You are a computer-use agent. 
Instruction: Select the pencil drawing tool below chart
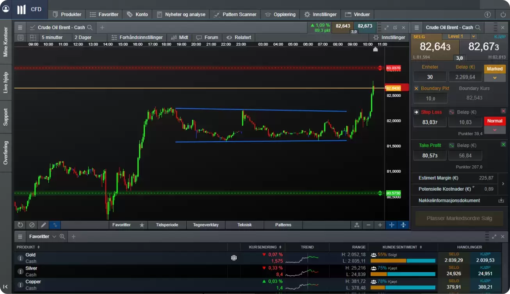[44, 225]
